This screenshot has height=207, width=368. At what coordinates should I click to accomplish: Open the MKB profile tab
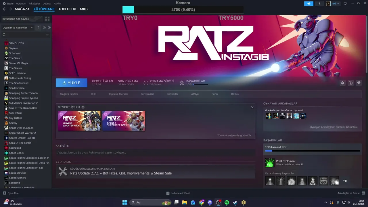[84, 9]
